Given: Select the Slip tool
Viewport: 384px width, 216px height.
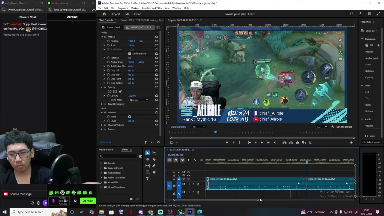Looking at the screenshot, I should tap(148, 166).
